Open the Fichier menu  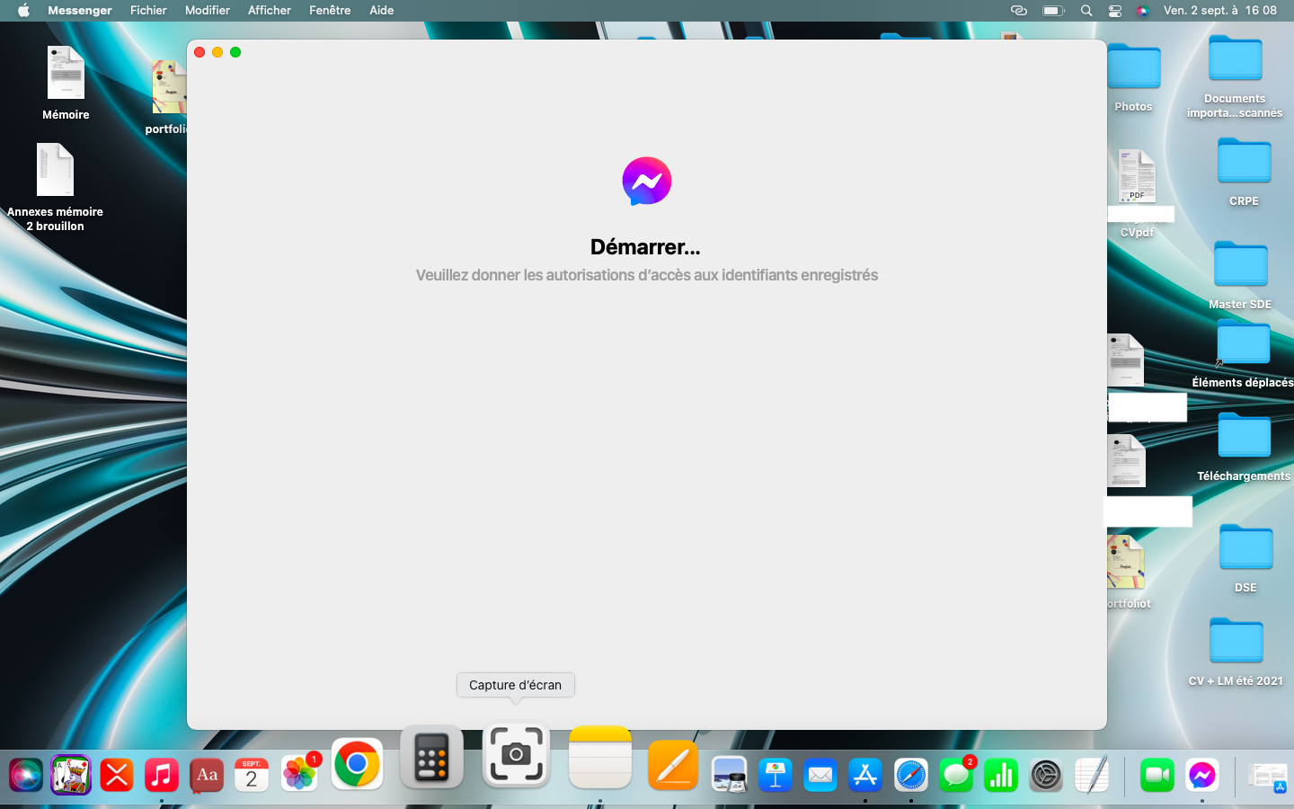148,11
